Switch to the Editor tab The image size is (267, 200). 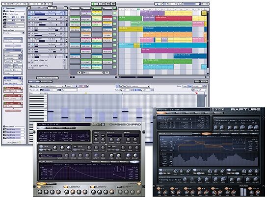pyautogui.click(x=34, y=82)
